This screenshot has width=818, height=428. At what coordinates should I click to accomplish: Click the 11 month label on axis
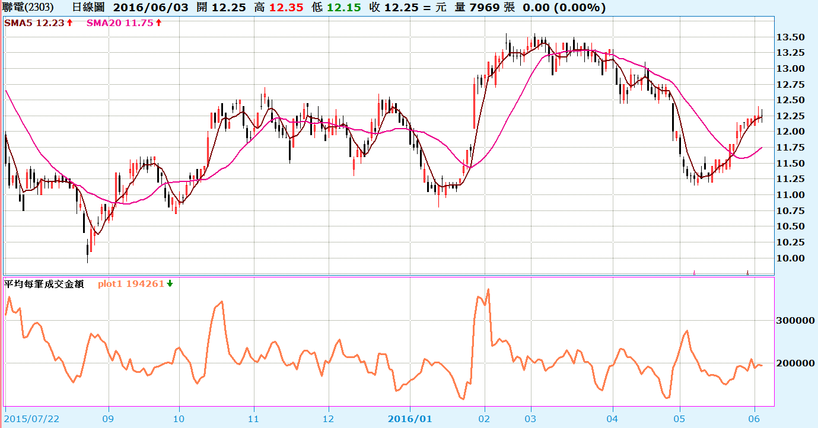pyautogui.click(x=254, y=419)
